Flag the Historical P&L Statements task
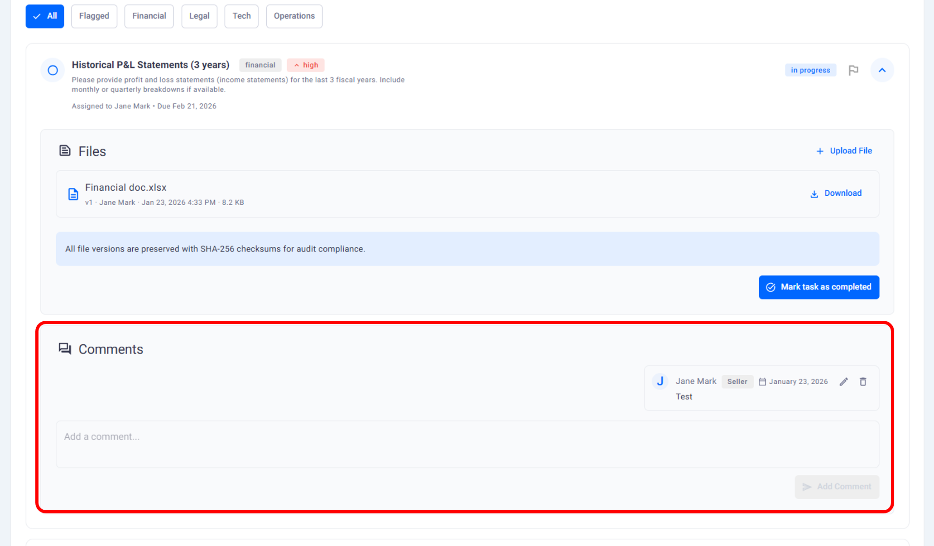Image resolution: width=934 pixels, height=546 pixels. point(853,70)
